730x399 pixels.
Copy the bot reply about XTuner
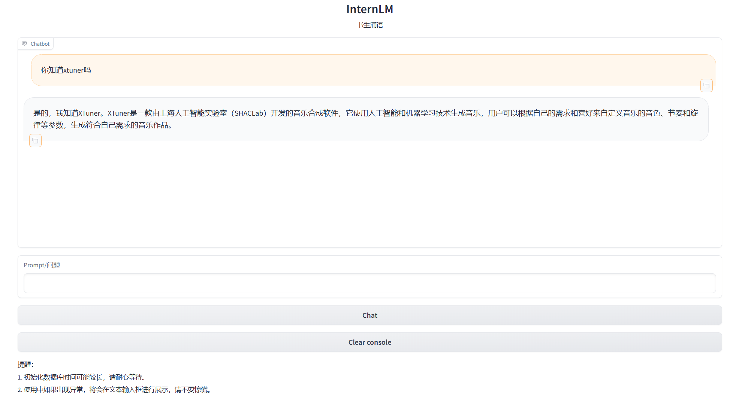[35, 141]
